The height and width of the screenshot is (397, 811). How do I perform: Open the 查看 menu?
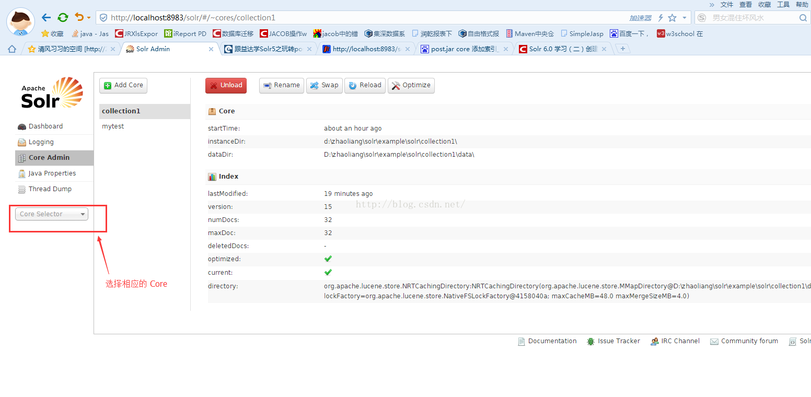coord(746,4)
